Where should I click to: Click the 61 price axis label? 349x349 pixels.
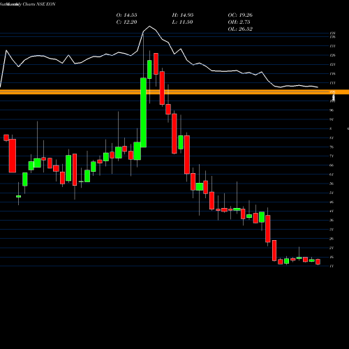332,174
